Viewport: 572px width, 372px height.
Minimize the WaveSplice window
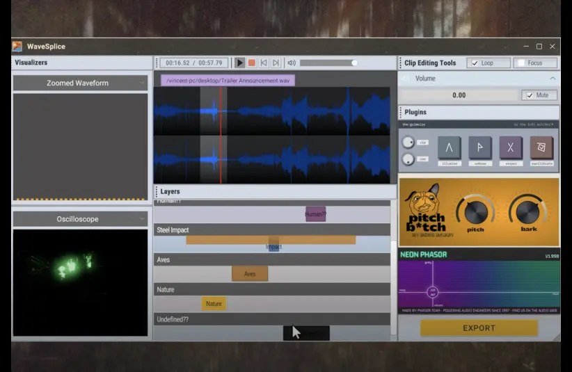point(526,47)
